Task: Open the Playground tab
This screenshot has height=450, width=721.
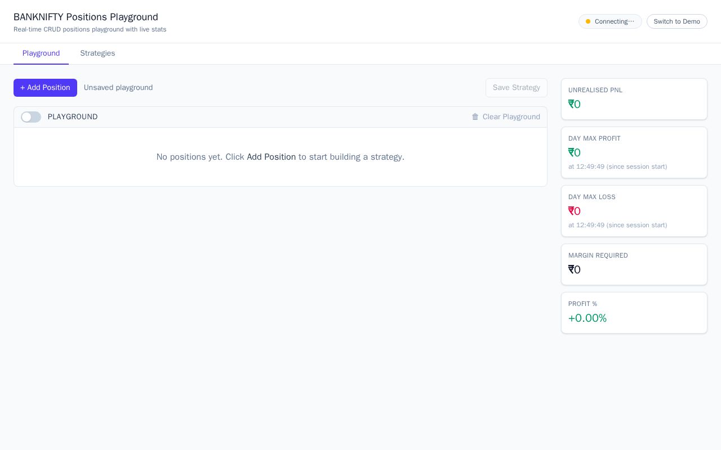Action: 41,53
